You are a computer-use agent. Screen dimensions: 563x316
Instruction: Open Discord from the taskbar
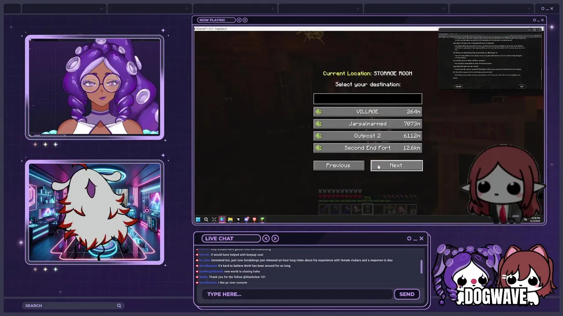point(246,219)
